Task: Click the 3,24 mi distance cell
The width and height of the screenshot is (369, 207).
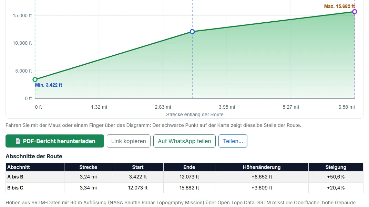Action: point(88,177)
